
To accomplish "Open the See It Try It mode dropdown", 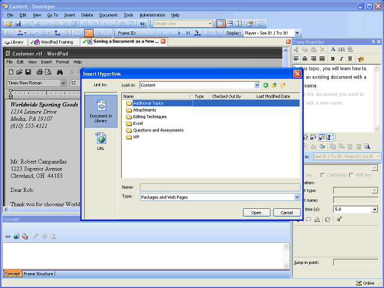I will pos(378,156).
